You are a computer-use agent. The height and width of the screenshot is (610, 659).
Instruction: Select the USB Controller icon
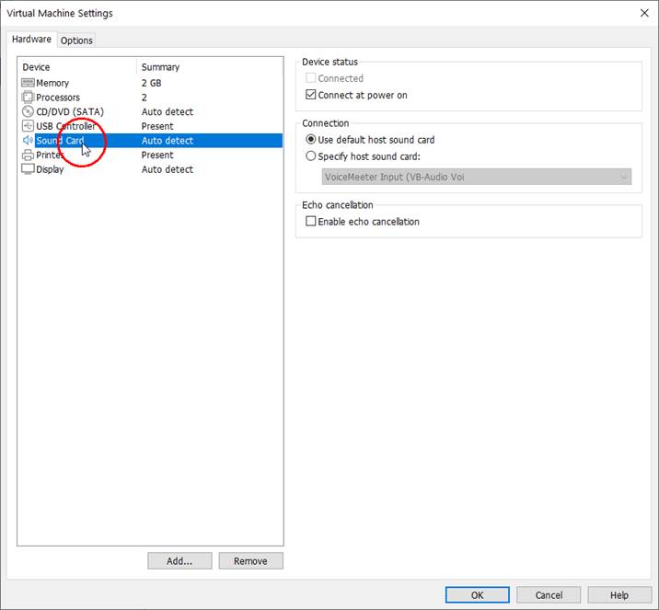[x=28, y=126]
